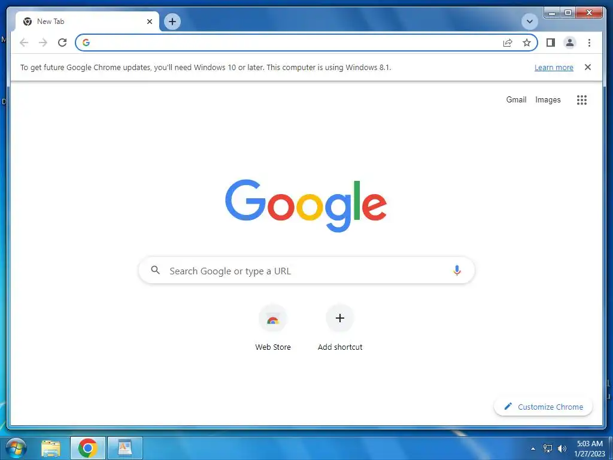613x460 pixels.
Task: Open the Learn more link
Action: [x=554, y=67]
